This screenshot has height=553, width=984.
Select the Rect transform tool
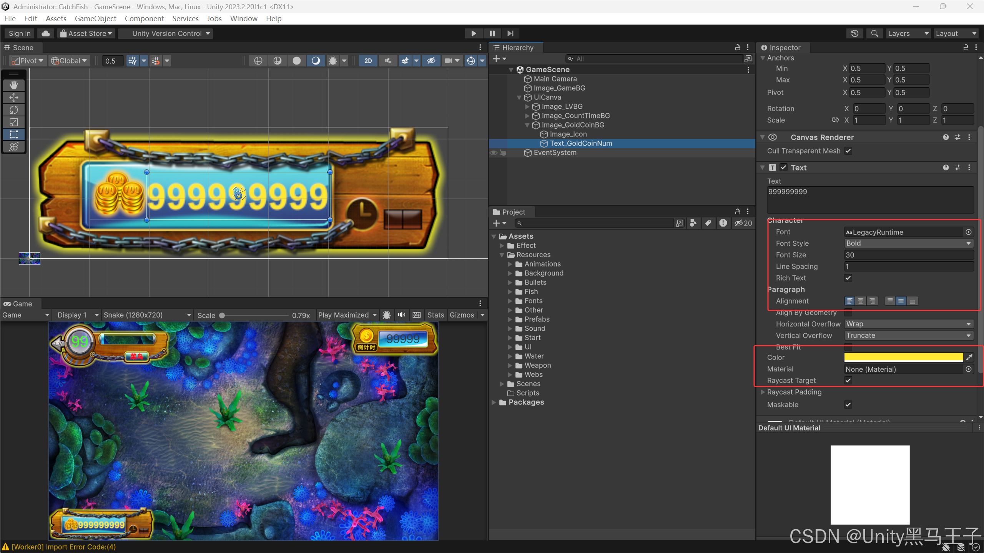(14, 134)
